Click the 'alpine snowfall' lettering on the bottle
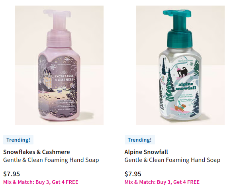 [186, 86]
